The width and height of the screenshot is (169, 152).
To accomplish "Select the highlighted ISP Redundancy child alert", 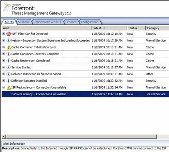I will pyautogui.click(x=85, y=94).
